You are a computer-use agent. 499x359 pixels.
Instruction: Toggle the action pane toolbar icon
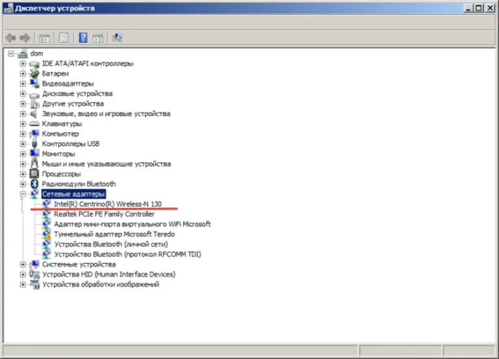pyautogui.click(x=98, y=38)
